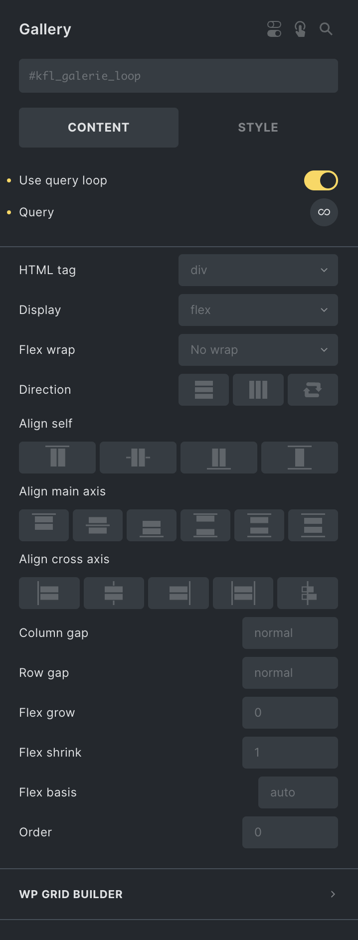Select Align self center icon
This screenshot has height=940, width=358.
tap(138, 458)
